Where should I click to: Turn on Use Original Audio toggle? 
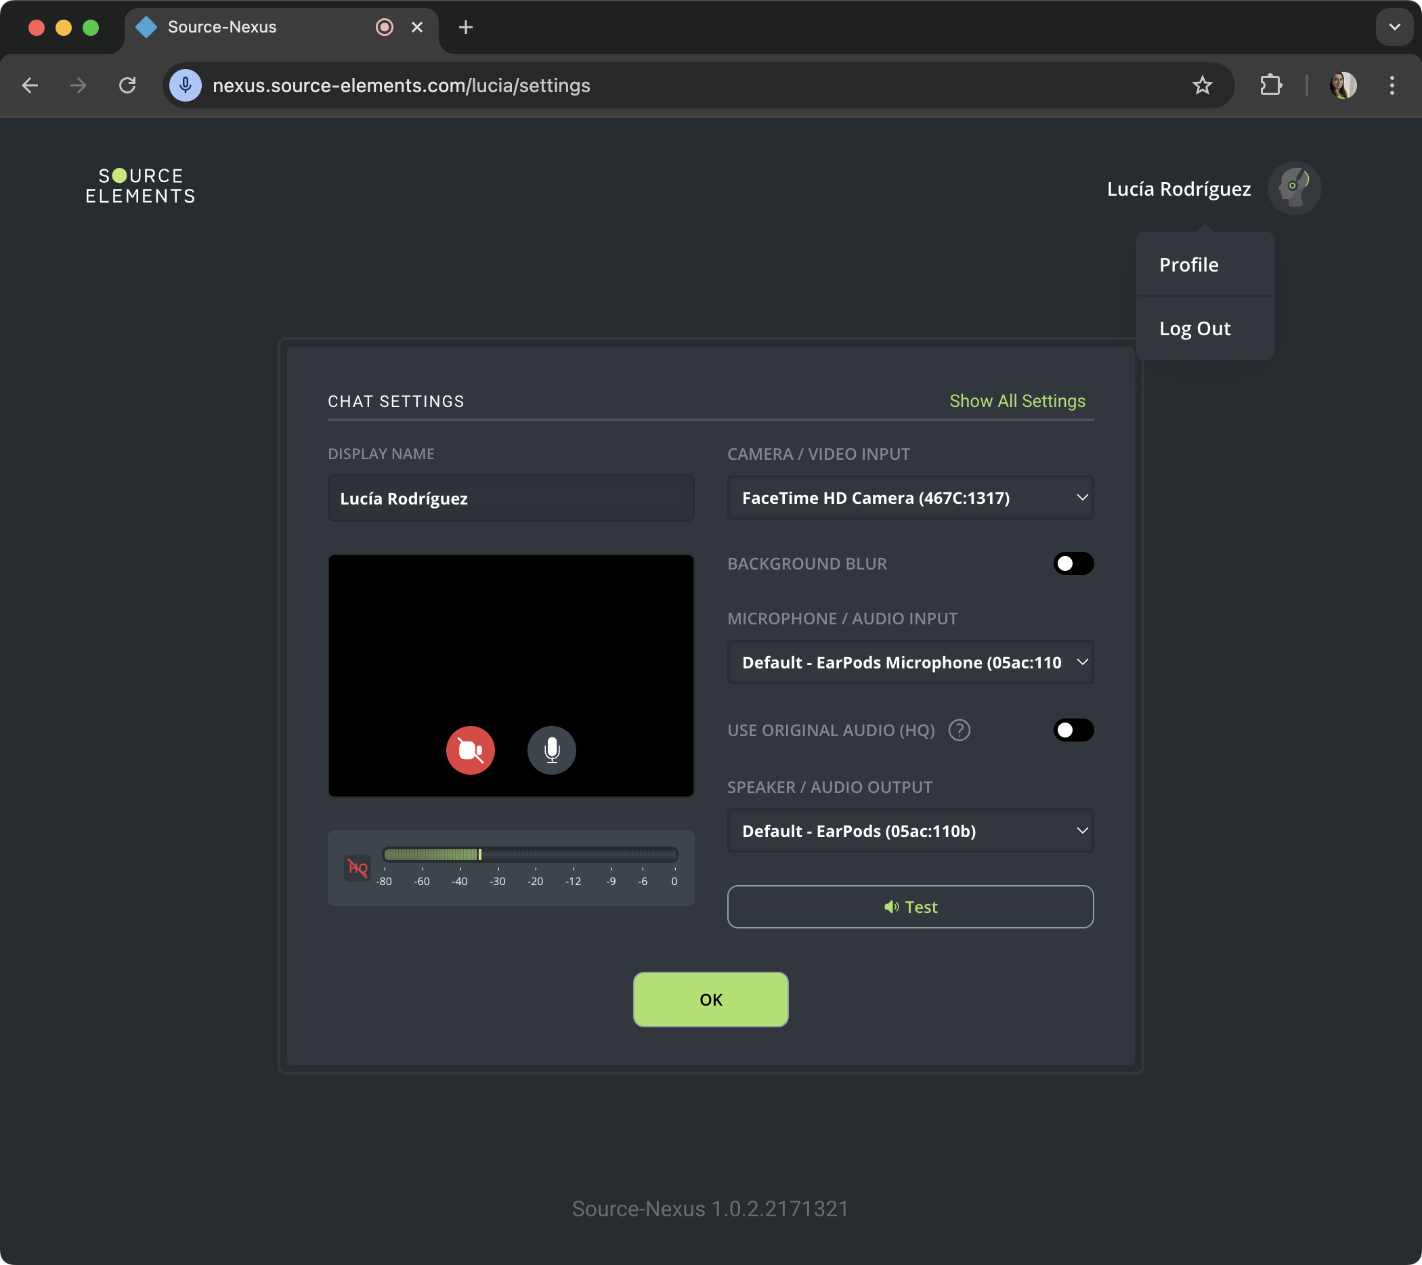pyautogui.click(x=1073, y=730)
